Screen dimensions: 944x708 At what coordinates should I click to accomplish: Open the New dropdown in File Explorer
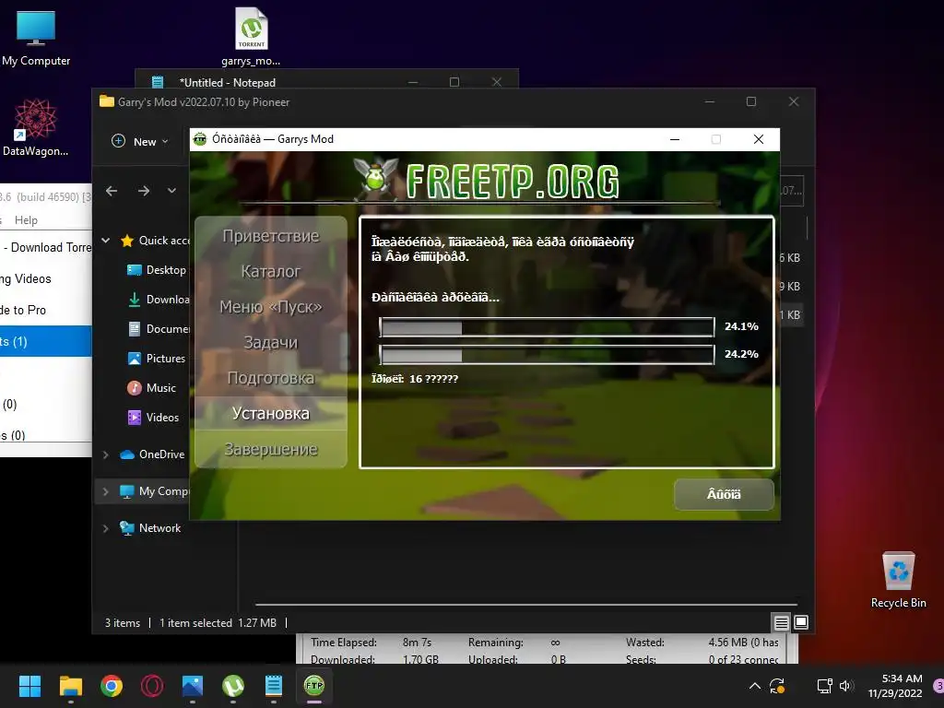coord(140,141)
